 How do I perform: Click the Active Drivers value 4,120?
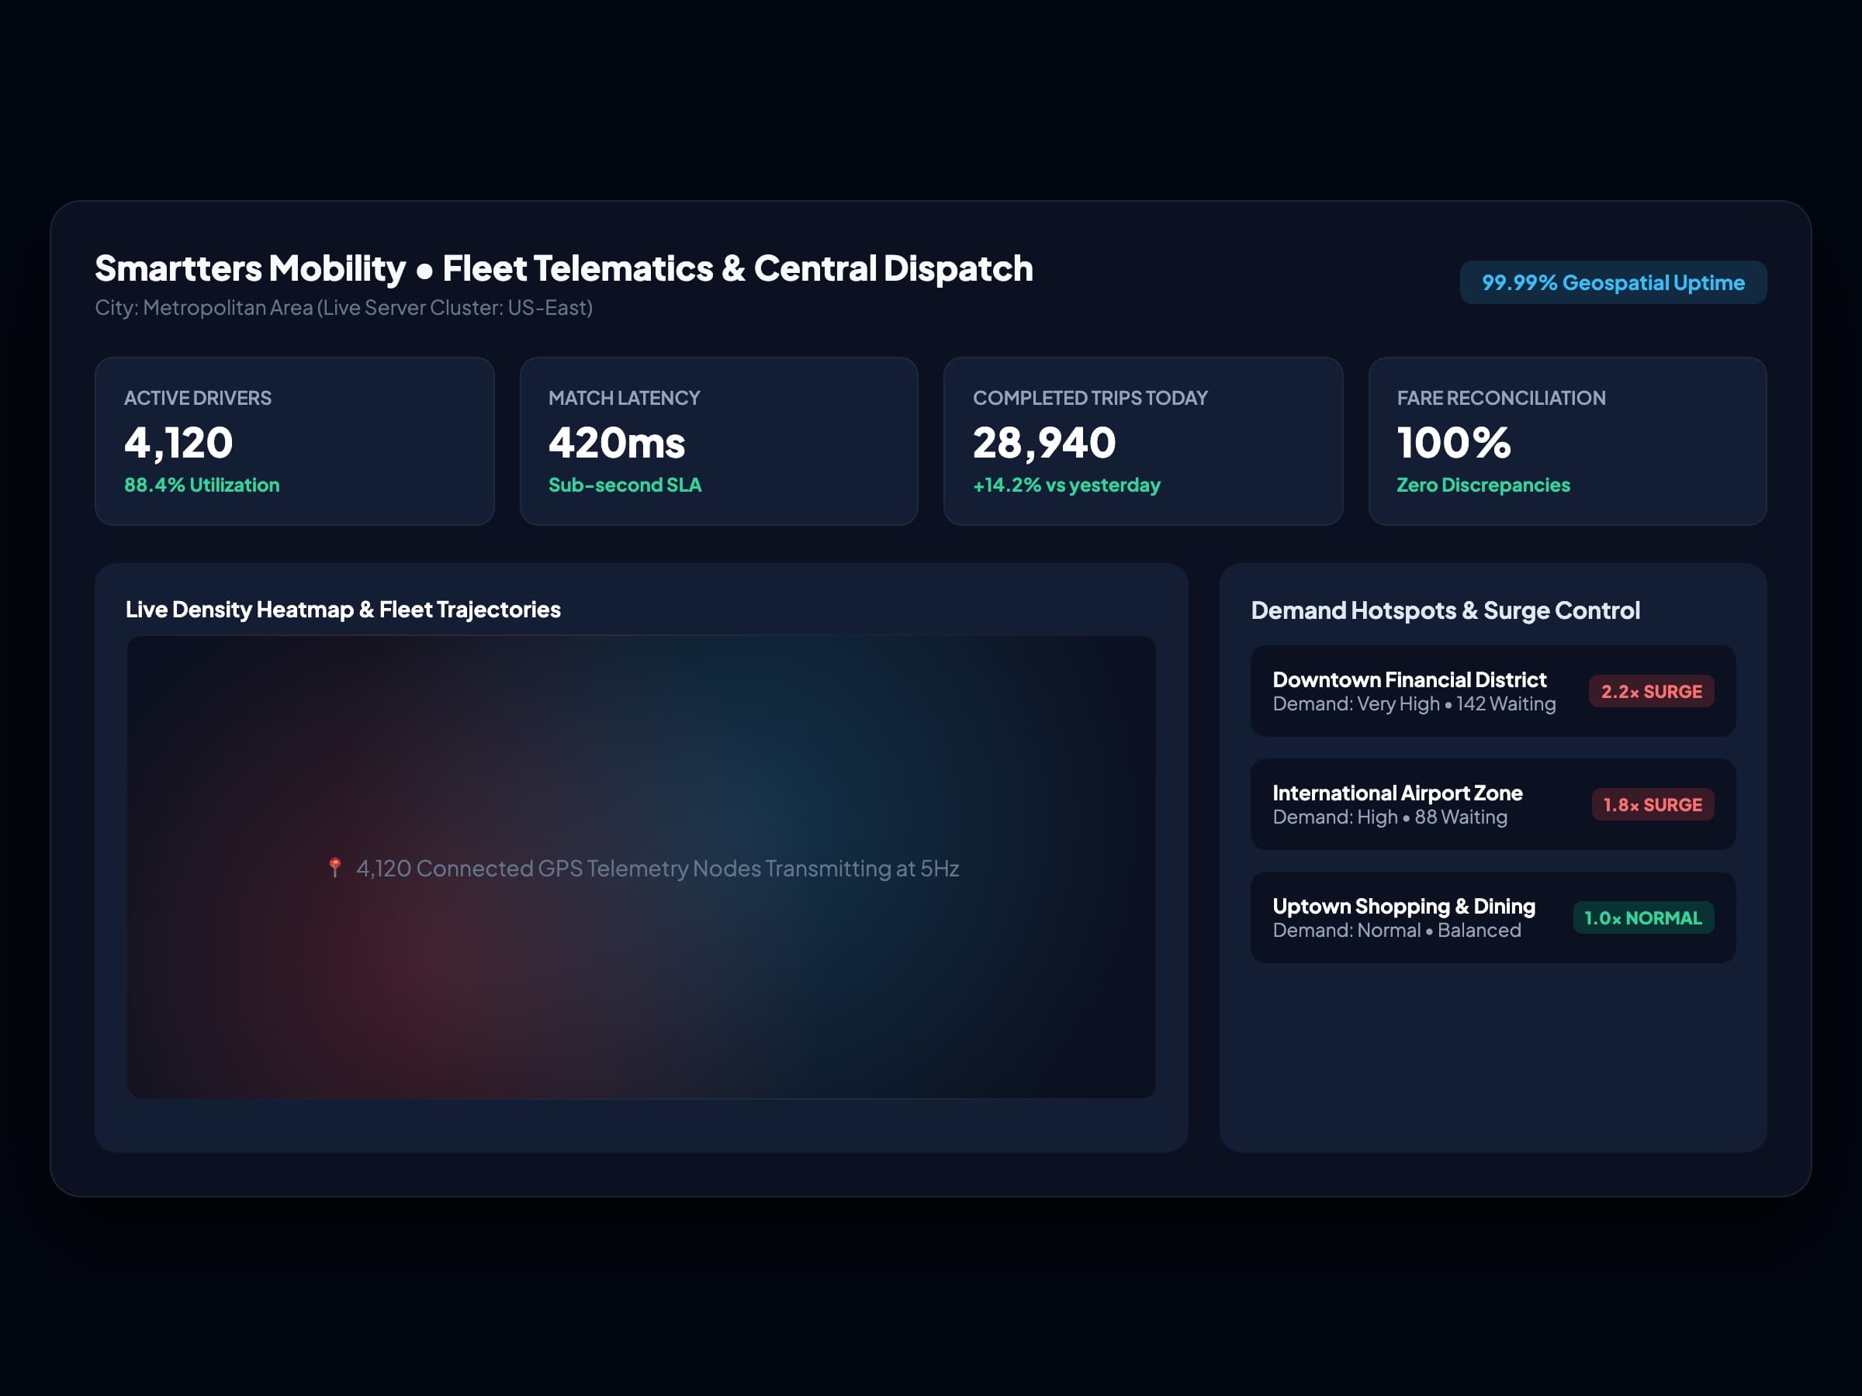(x=178, y=443)
